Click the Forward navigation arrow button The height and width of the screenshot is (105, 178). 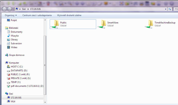pos(10,9)
